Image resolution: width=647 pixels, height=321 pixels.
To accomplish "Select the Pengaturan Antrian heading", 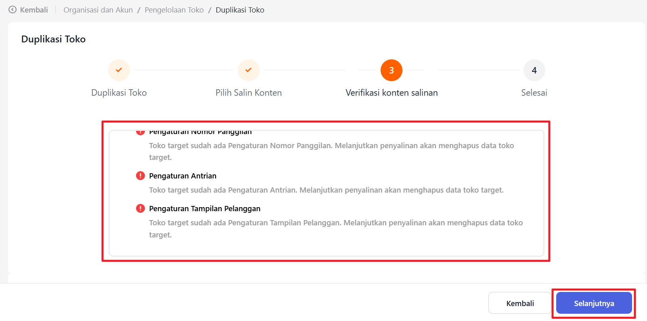I will coord(182,176).
